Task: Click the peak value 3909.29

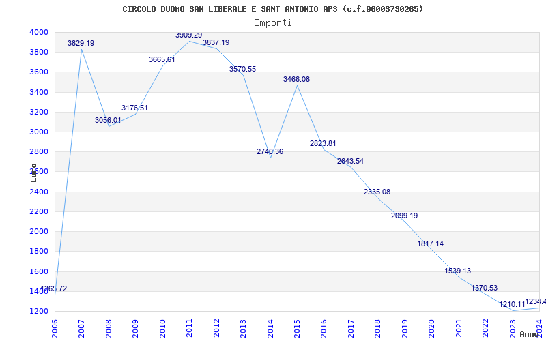Action: point(189,35)
